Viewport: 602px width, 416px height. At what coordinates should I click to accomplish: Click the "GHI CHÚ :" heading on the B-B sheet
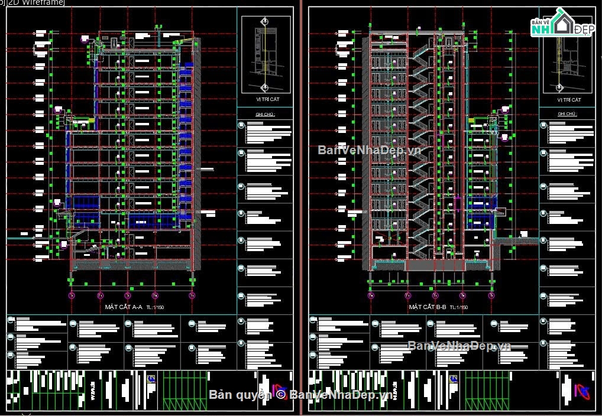(x=568, y=114)
